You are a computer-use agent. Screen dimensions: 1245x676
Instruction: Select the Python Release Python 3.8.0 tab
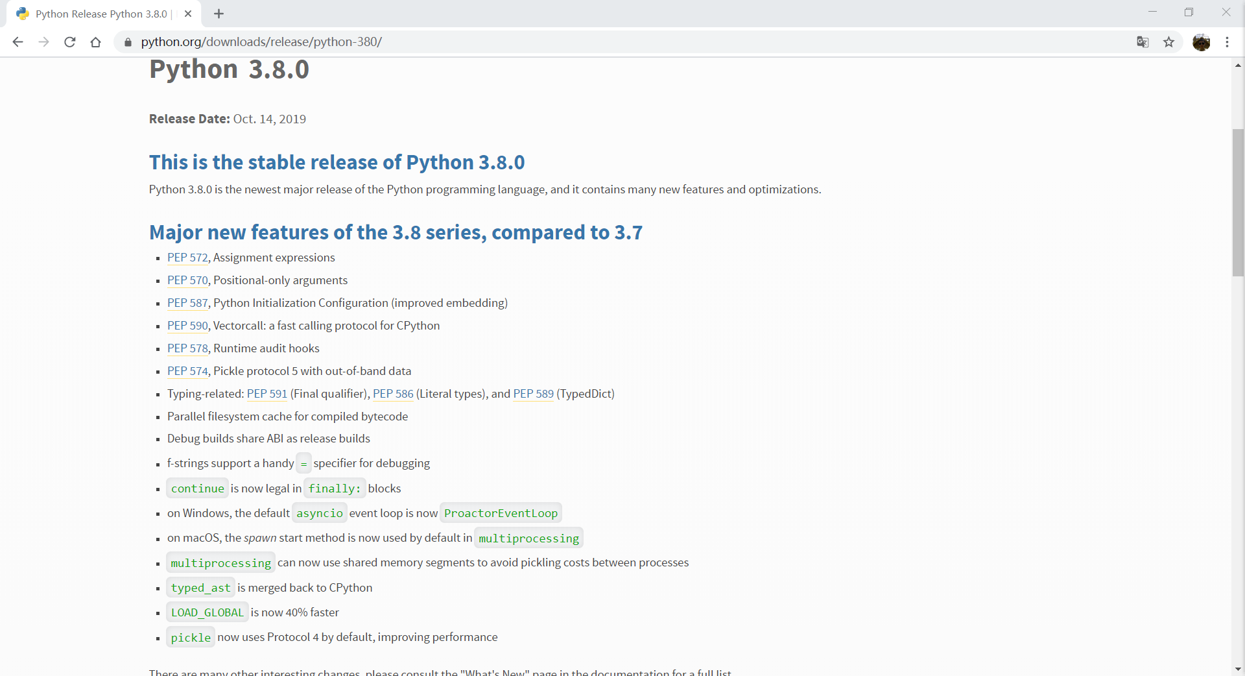click(97, 13)
